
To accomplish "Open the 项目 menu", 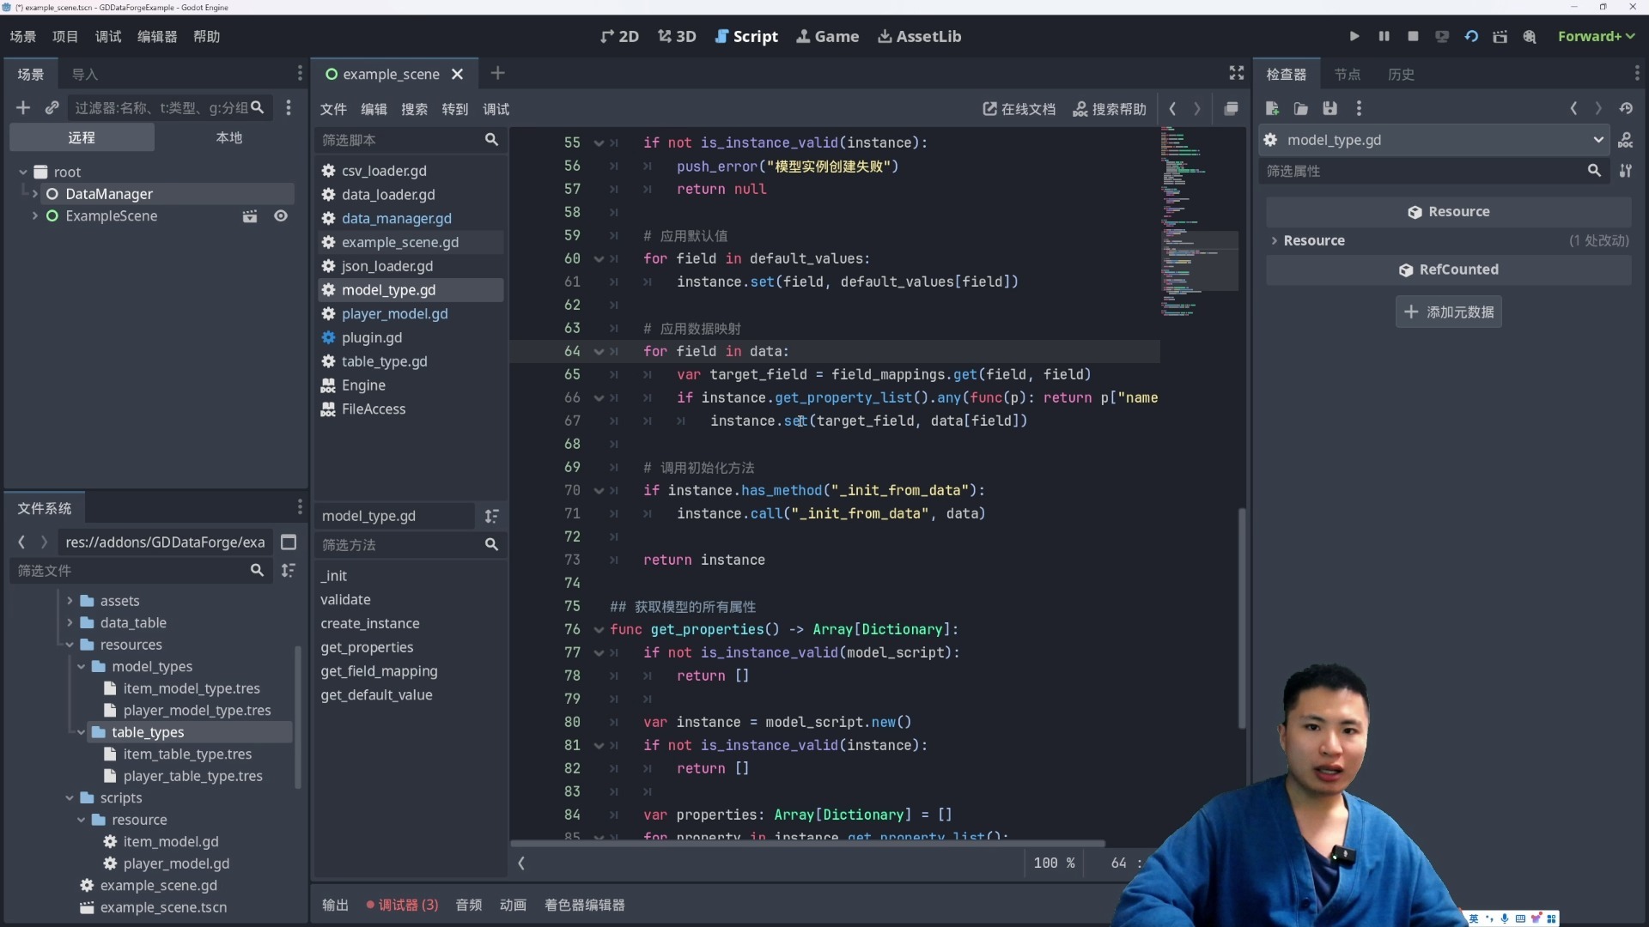I will pos(65,36).
